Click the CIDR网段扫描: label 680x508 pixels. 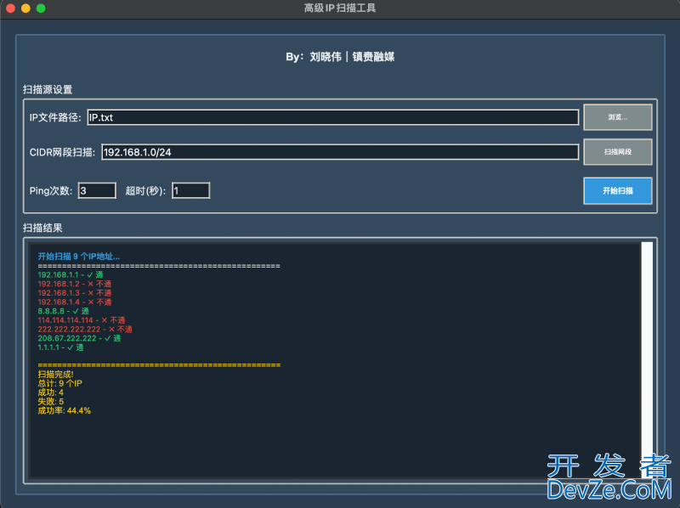pyautogui.click(x=62, y=152)
